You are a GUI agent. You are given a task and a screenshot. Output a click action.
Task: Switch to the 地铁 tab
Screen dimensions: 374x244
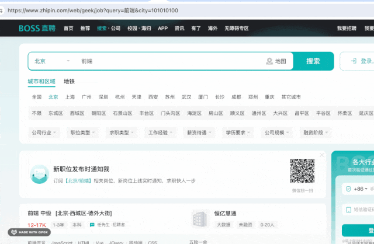[69, 82]
